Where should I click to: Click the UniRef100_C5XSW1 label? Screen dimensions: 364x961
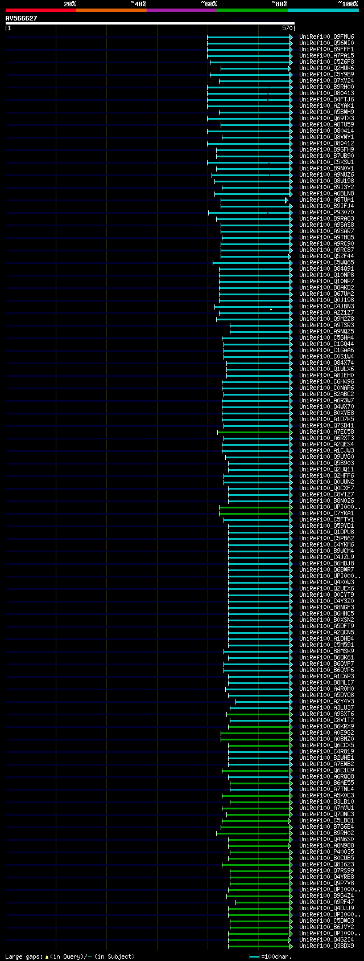(326, 162)
